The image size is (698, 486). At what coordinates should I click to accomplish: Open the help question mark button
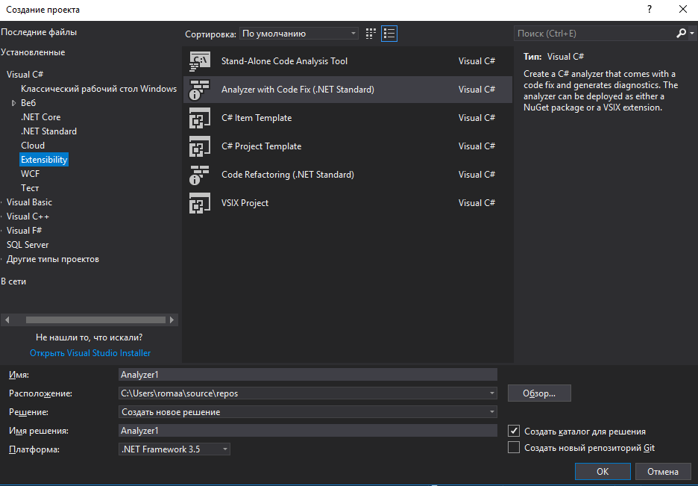(650, 10)
